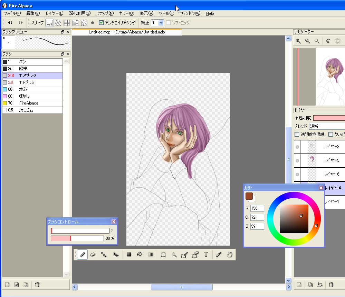This screenshot has width=345, height=297.
Task: Toggle visibility of レイヤー5
Action: pos(297,160)
